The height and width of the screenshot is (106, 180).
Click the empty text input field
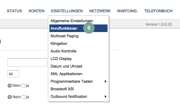pyautogui.click(x=27, y=62)
